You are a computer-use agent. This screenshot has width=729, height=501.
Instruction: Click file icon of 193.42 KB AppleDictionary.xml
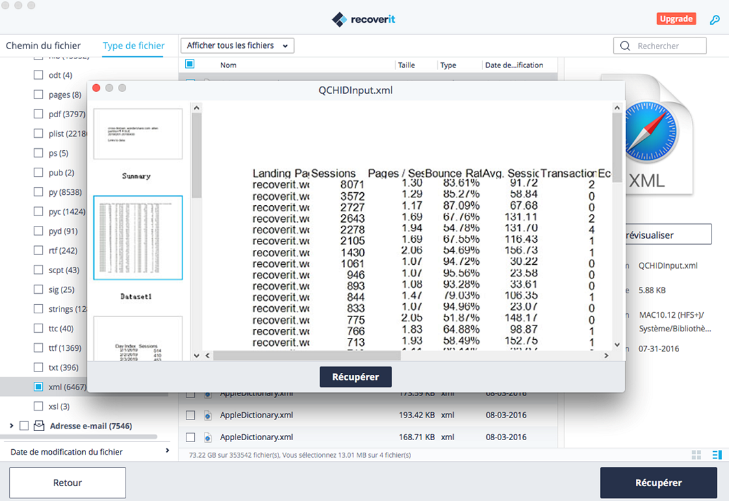pos(208,415)
